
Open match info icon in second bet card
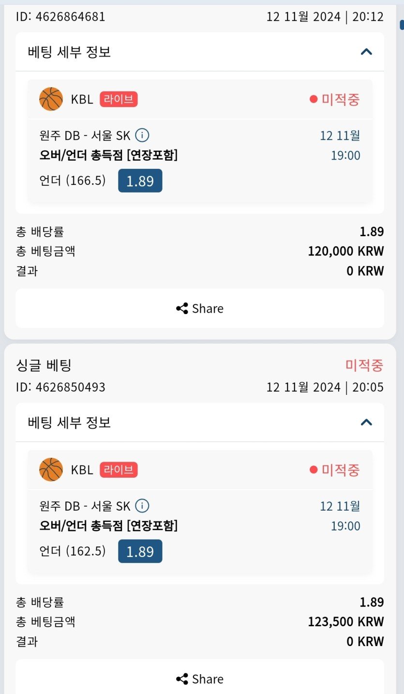(142, 506)
